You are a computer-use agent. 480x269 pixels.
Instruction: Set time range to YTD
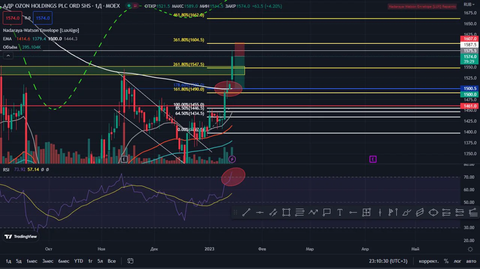click(78, 261)
